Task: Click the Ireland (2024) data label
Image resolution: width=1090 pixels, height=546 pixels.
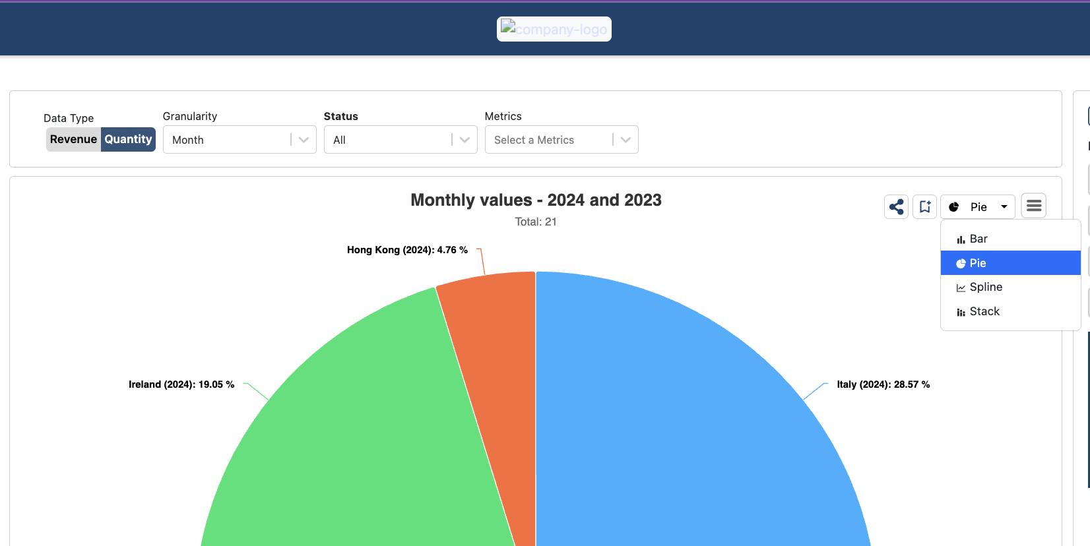Action: [181, 384]
